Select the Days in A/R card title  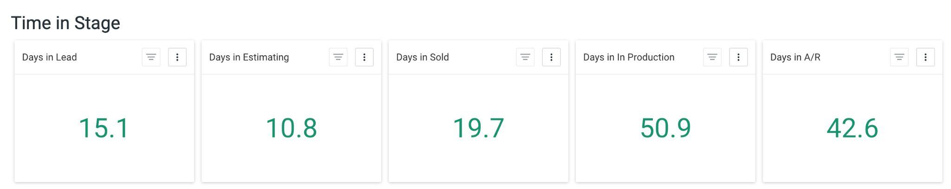point(795,57)
